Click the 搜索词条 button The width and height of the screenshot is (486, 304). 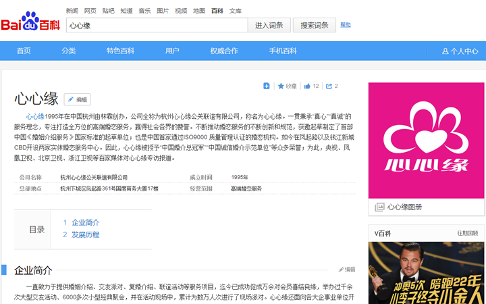[315, 25]
